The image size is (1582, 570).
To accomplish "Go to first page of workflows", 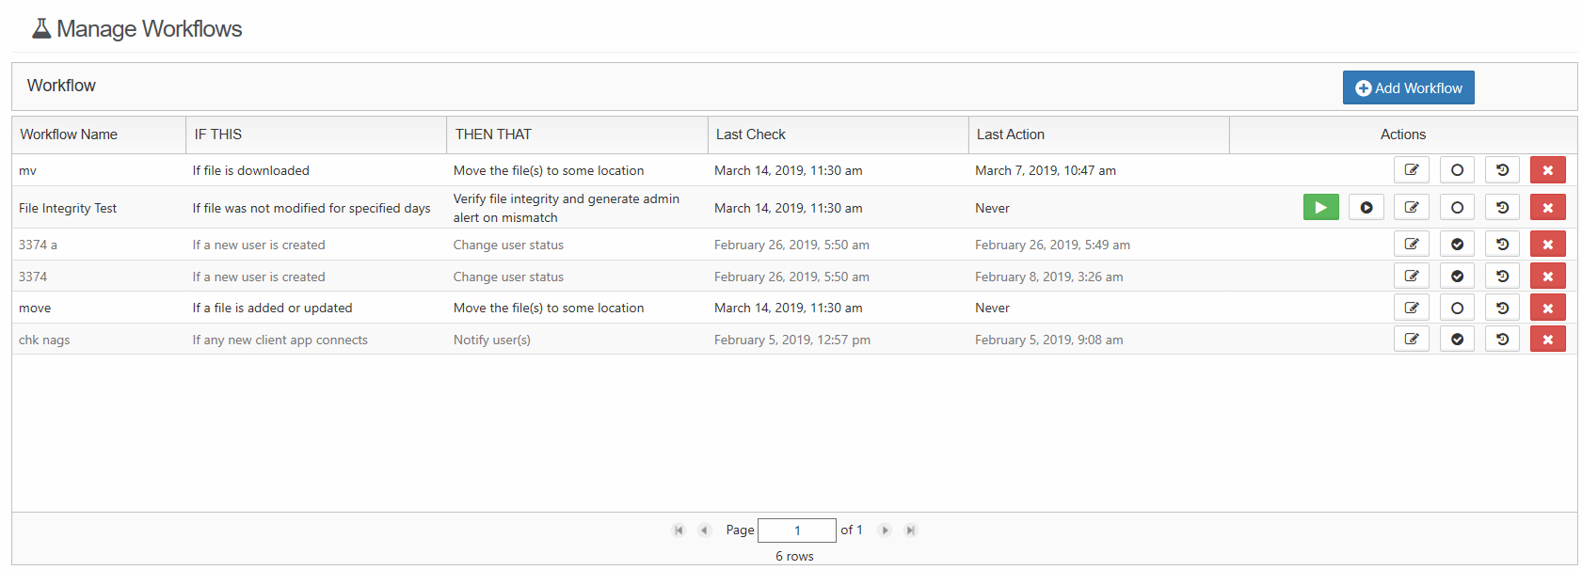I will [x=679, y=530].
